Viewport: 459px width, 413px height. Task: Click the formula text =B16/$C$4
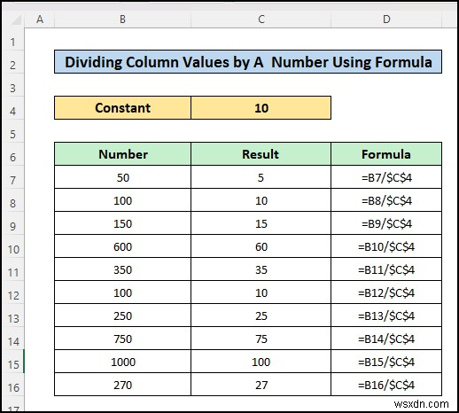(386, 385)
